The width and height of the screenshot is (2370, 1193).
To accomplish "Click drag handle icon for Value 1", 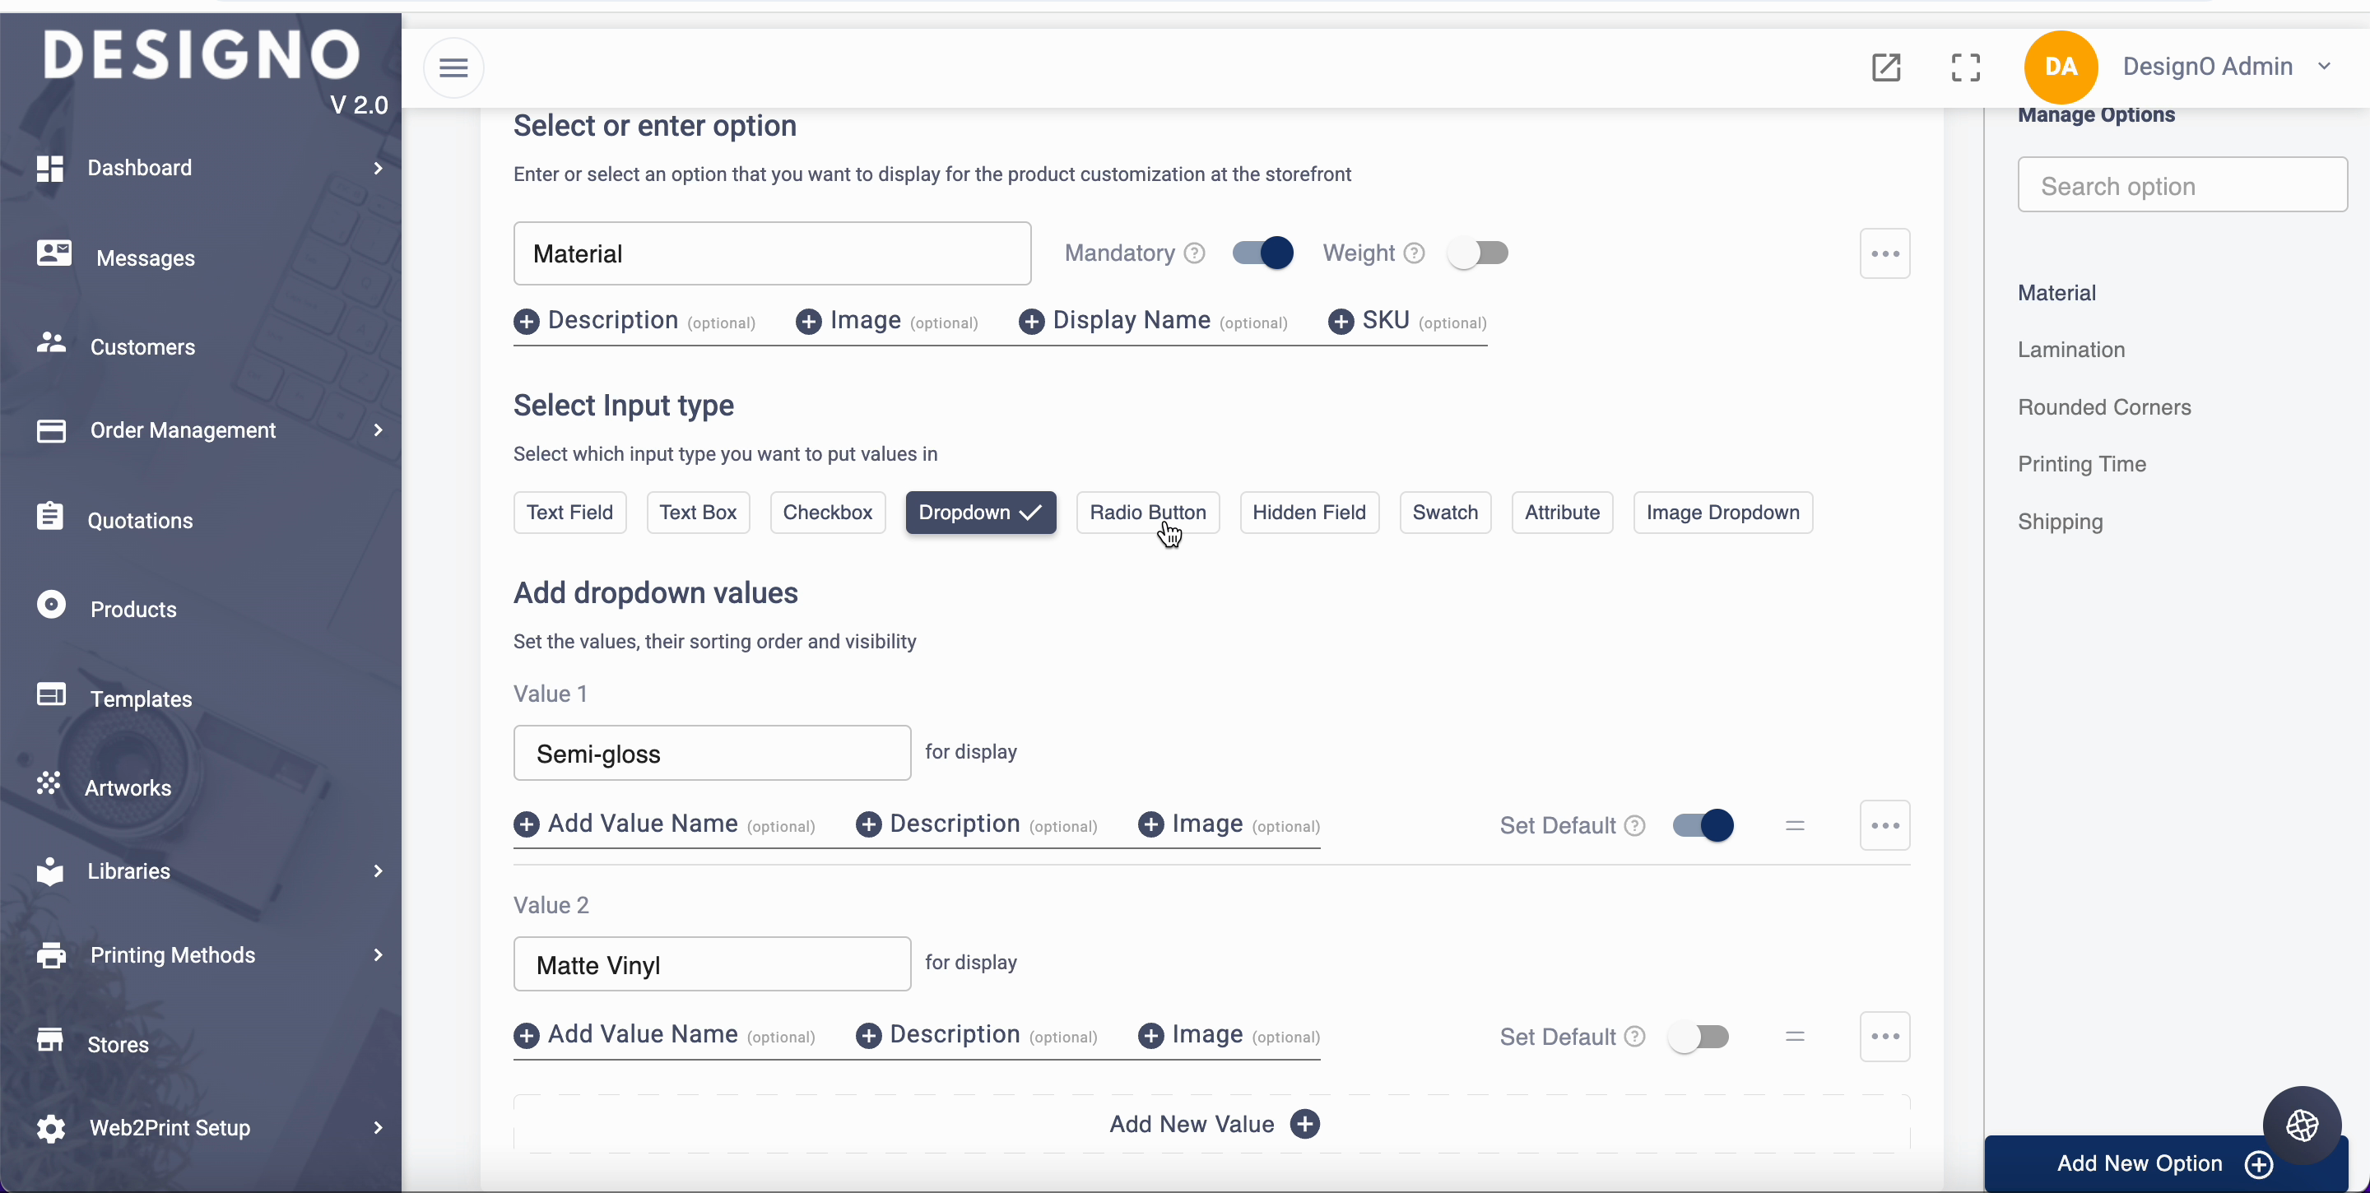I will (x=1794, y=825).
